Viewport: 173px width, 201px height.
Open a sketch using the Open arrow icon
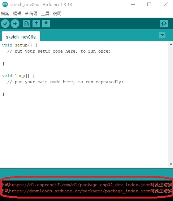pos(36,23)
